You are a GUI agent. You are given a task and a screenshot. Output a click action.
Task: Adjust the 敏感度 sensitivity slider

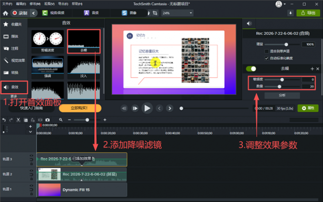(x=282, y=79)
